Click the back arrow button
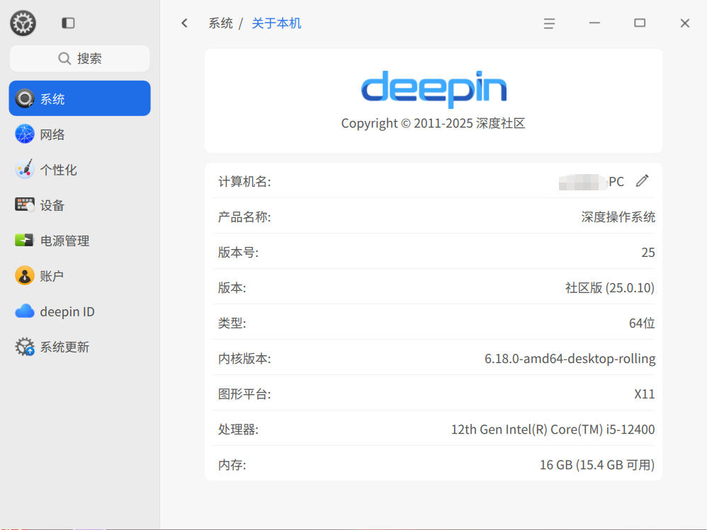 tap(184, 23)
